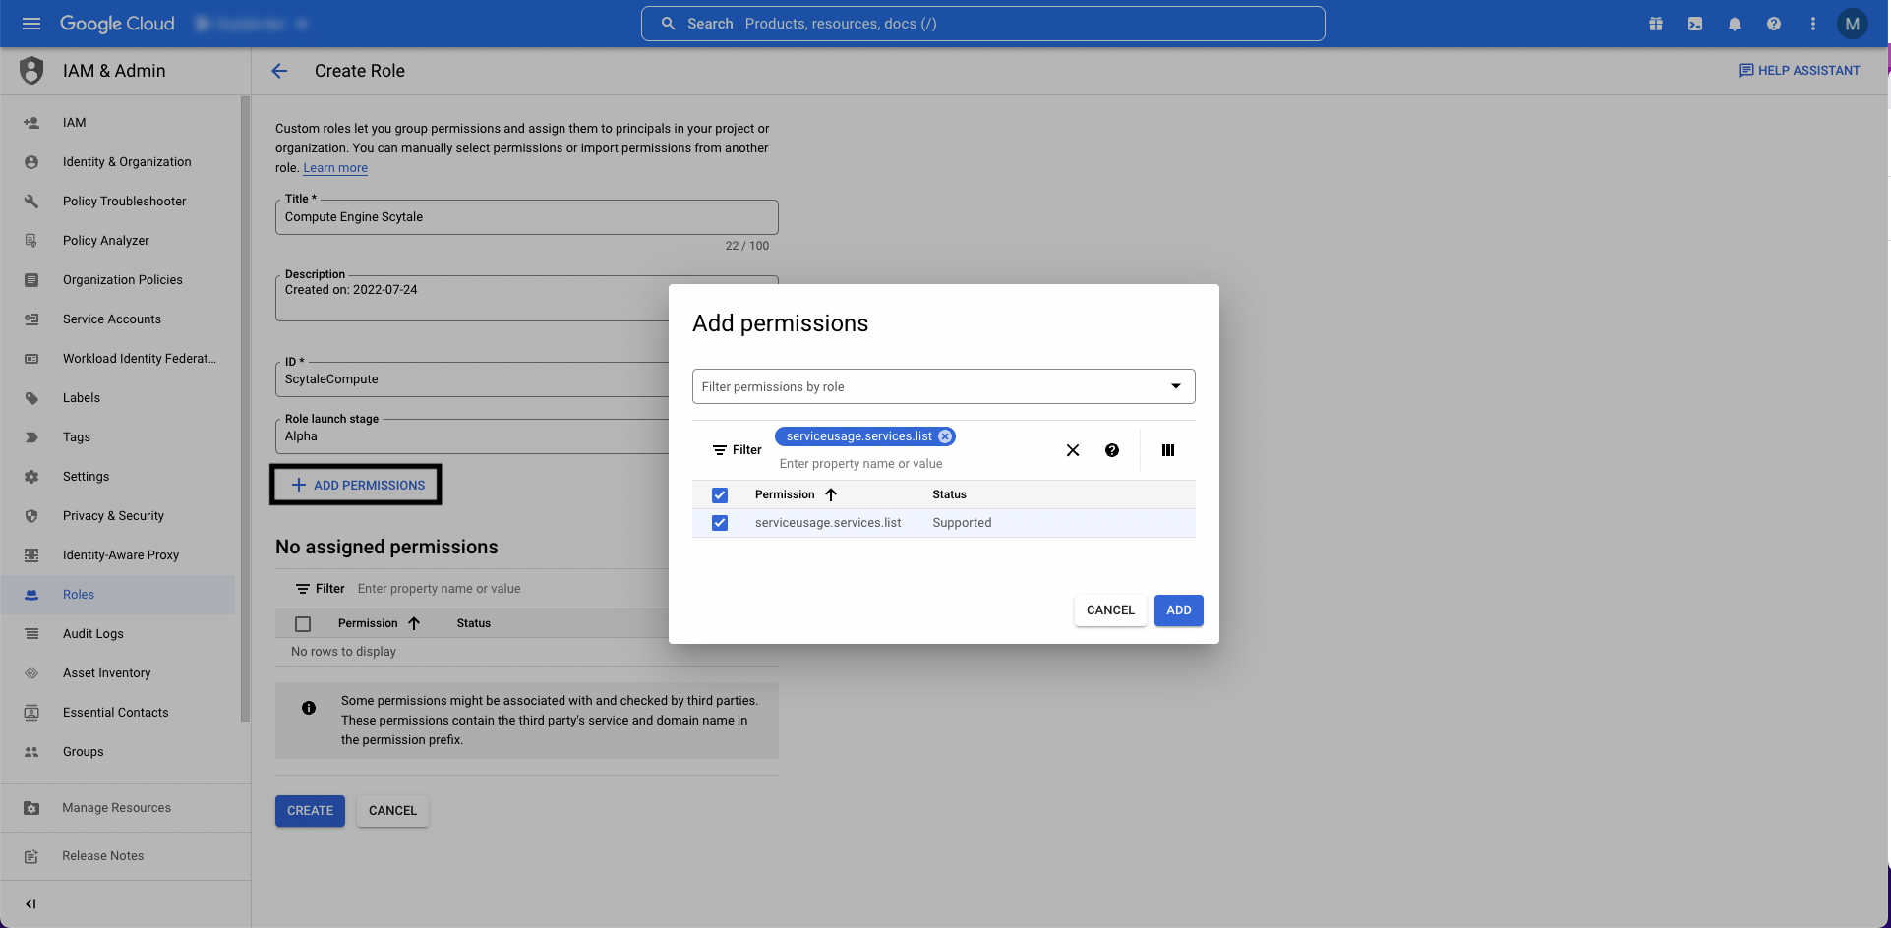Screen dimensions: 1891x928
Task: Click the Labels tag icon in sidebar
Action: point(31,398)
